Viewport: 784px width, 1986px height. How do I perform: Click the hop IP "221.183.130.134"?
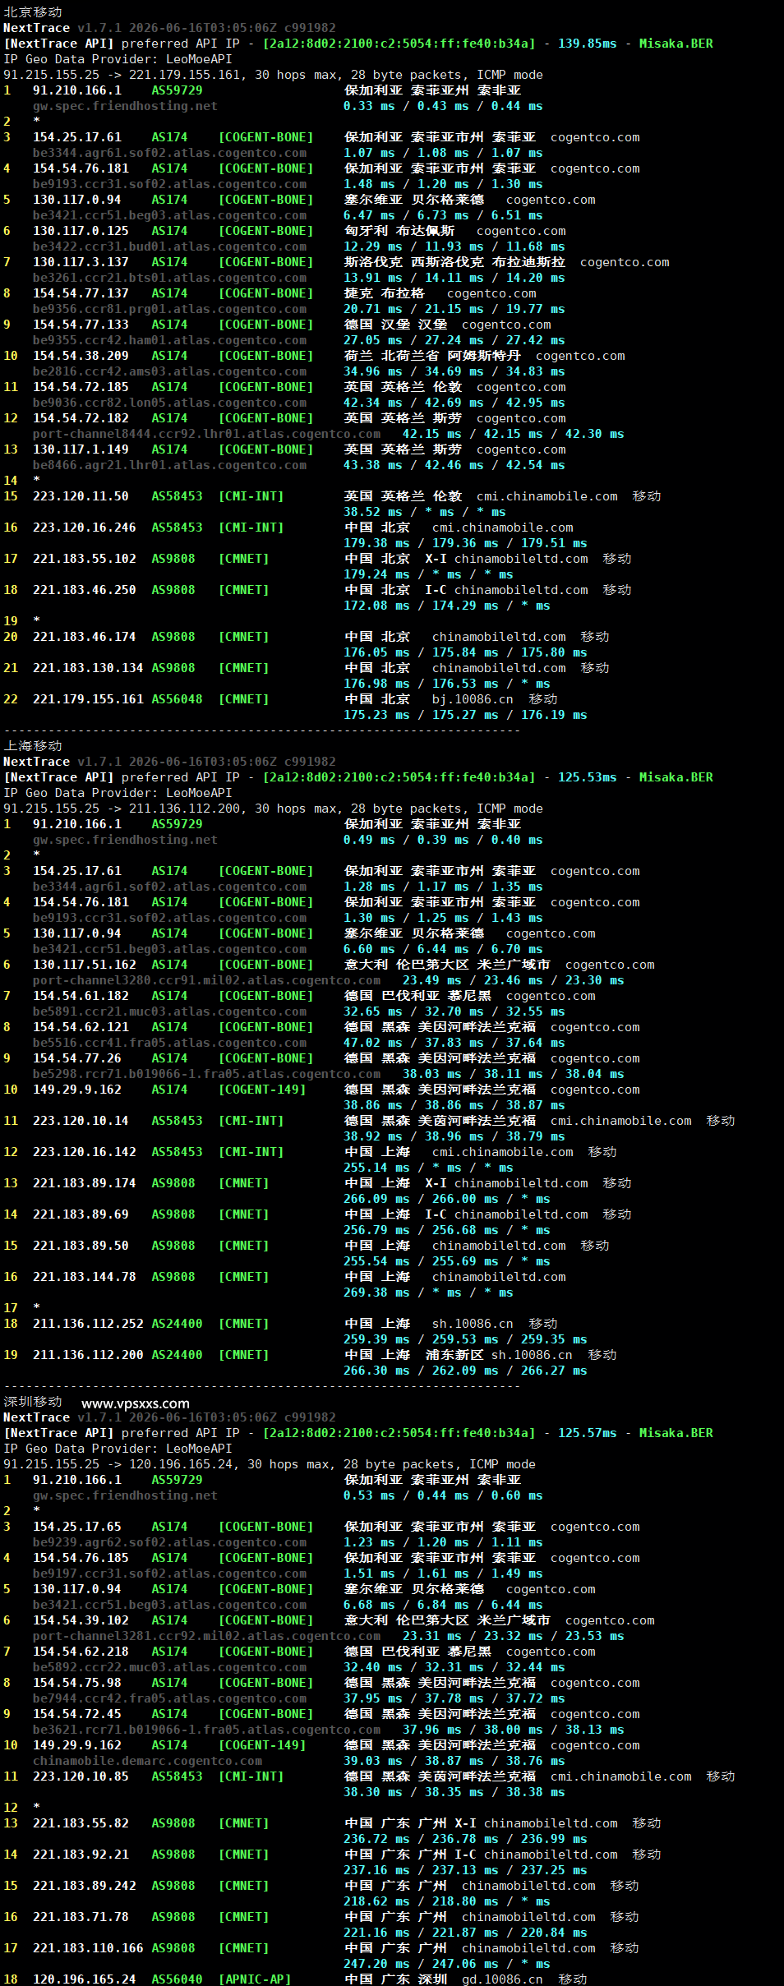pyautogui.click(x=88, y=668)
